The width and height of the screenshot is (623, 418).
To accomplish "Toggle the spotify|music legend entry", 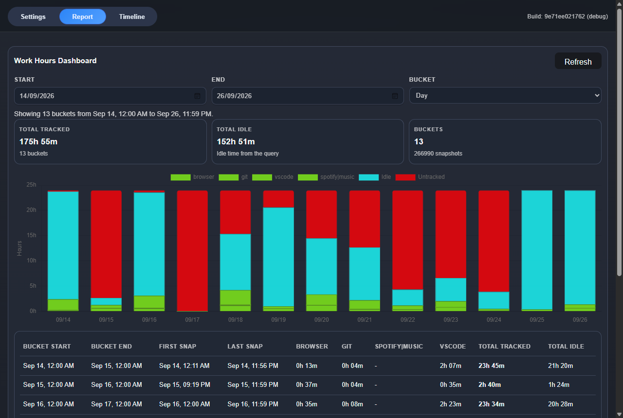I will (x=326, y=177).
